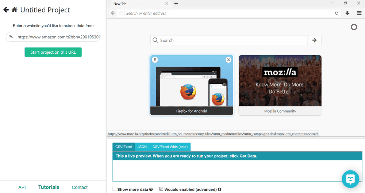Open the browser downloads arrow
This screenshot has height=193, width=365.
pos(347,13)
